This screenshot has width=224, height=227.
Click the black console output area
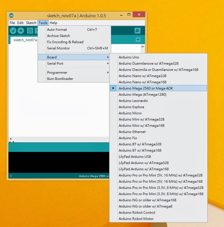pyautogui.click(x=59, y=162)
